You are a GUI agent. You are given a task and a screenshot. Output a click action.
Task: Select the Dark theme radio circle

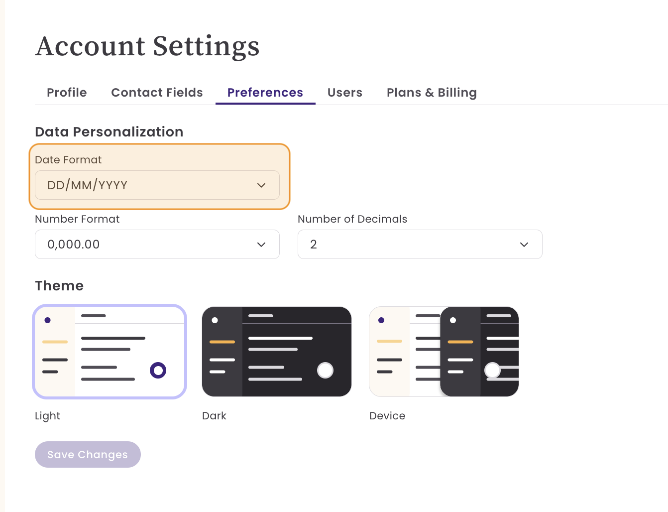click(x=325, y=370)
